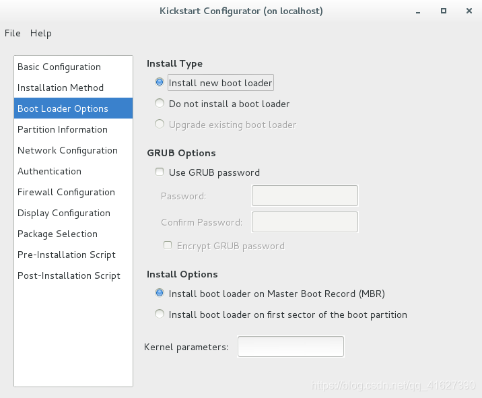Go to the Package Selection section
Image resolution: width=482 pixels, height=398 pixels.
(x=73, y=234)
